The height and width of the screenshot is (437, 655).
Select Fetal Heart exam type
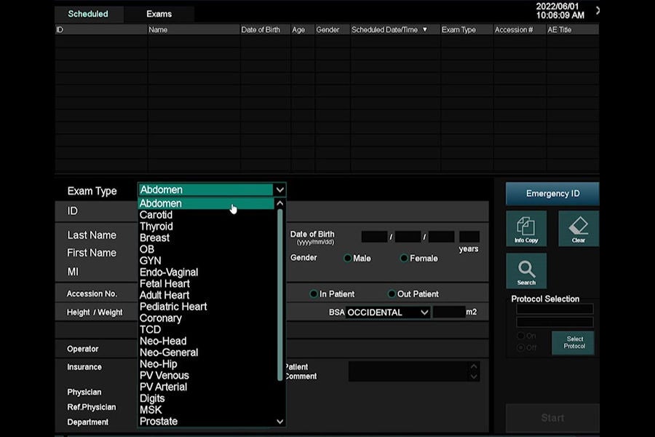164,283
